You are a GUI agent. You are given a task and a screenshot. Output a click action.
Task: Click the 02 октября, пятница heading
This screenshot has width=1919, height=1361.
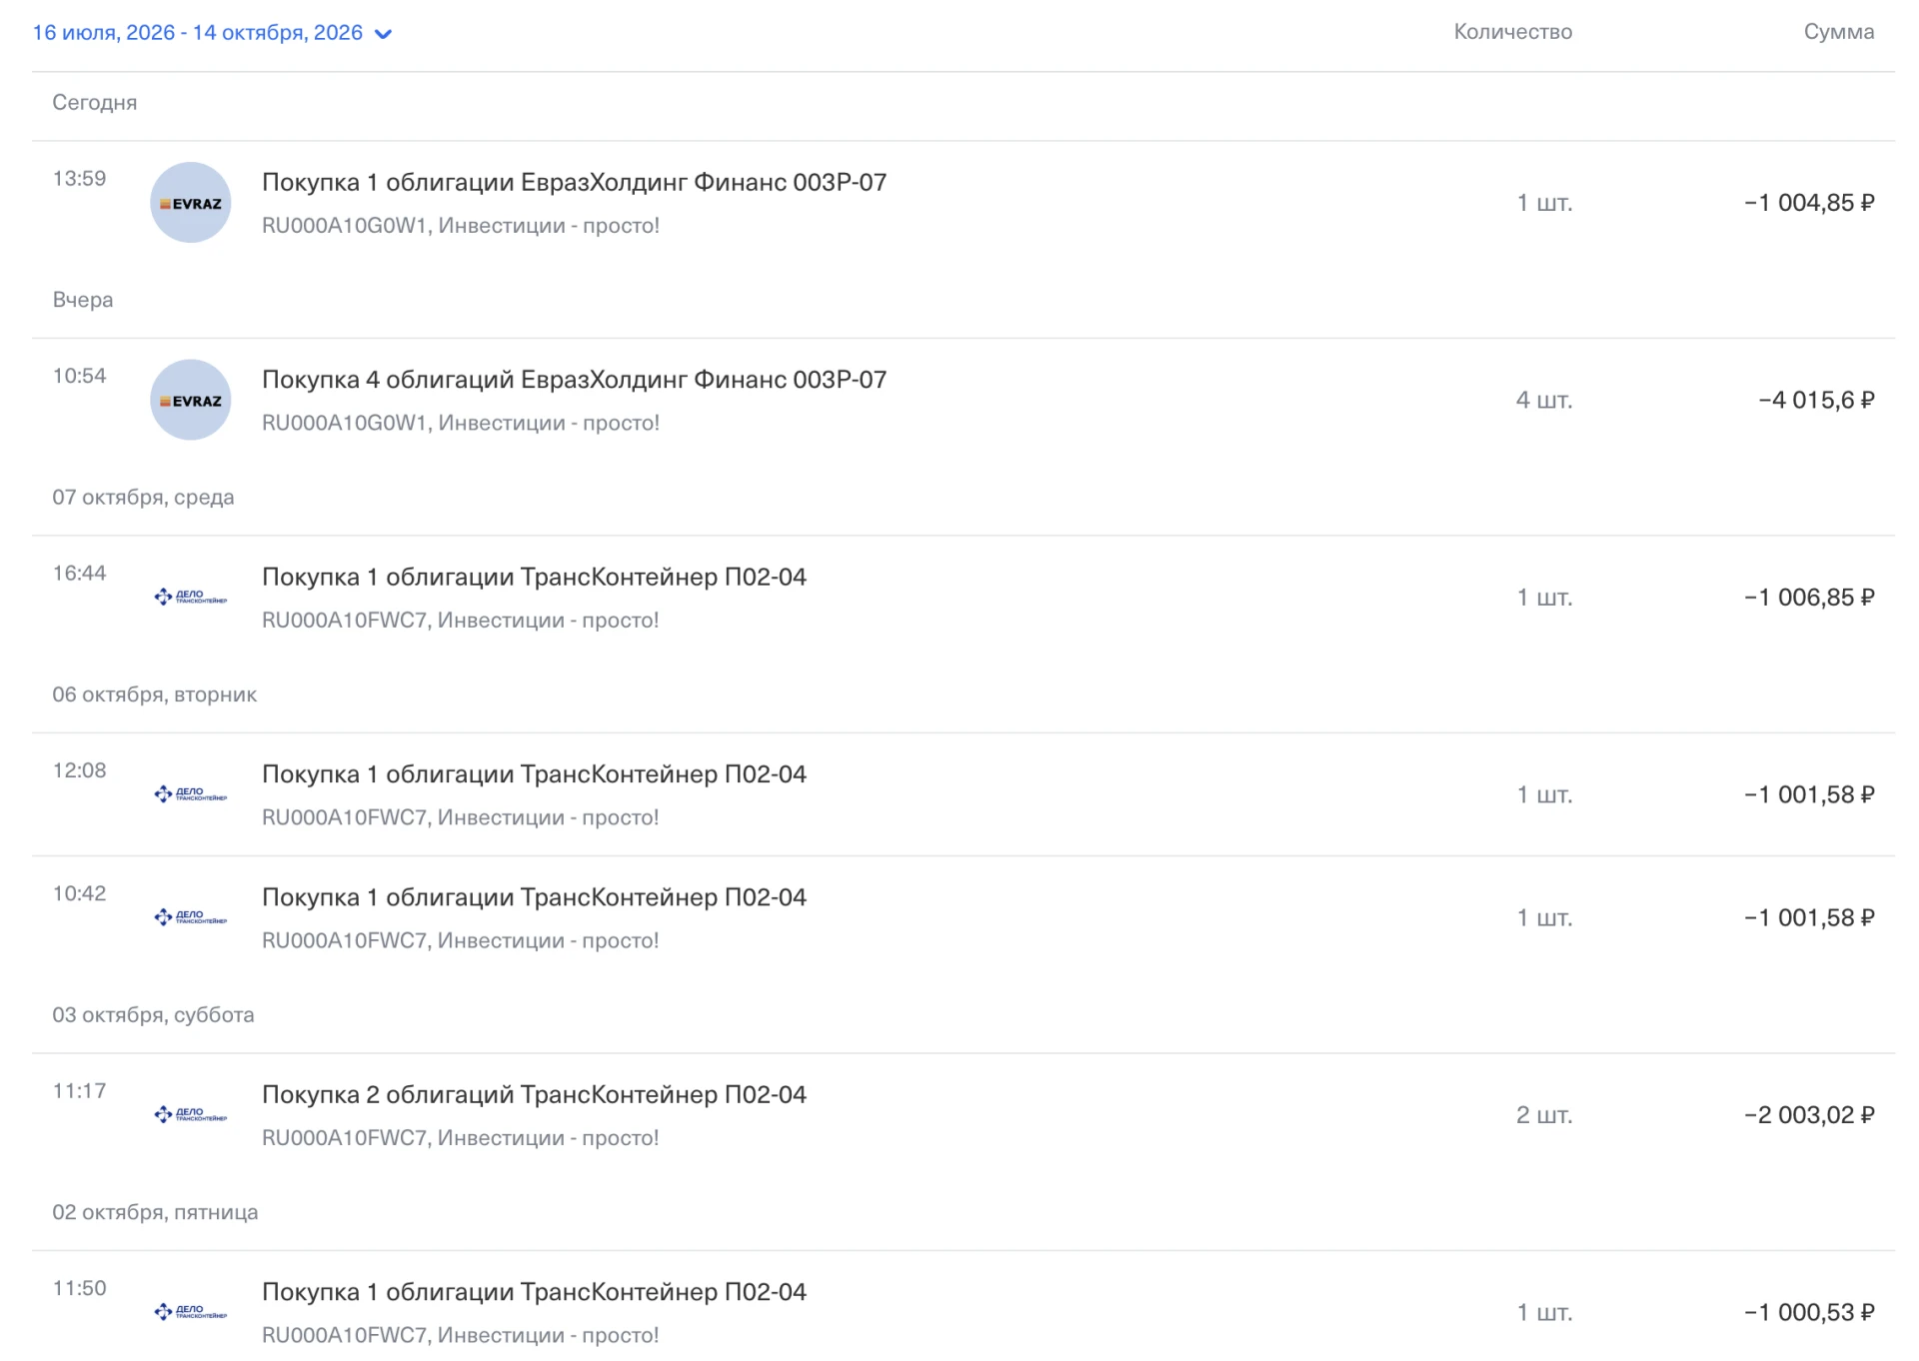(155, 1212)
